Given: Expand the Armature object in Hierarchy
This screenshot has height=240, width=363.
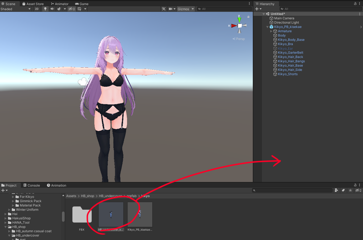Looking at the screenshot, I should point(271,31).
